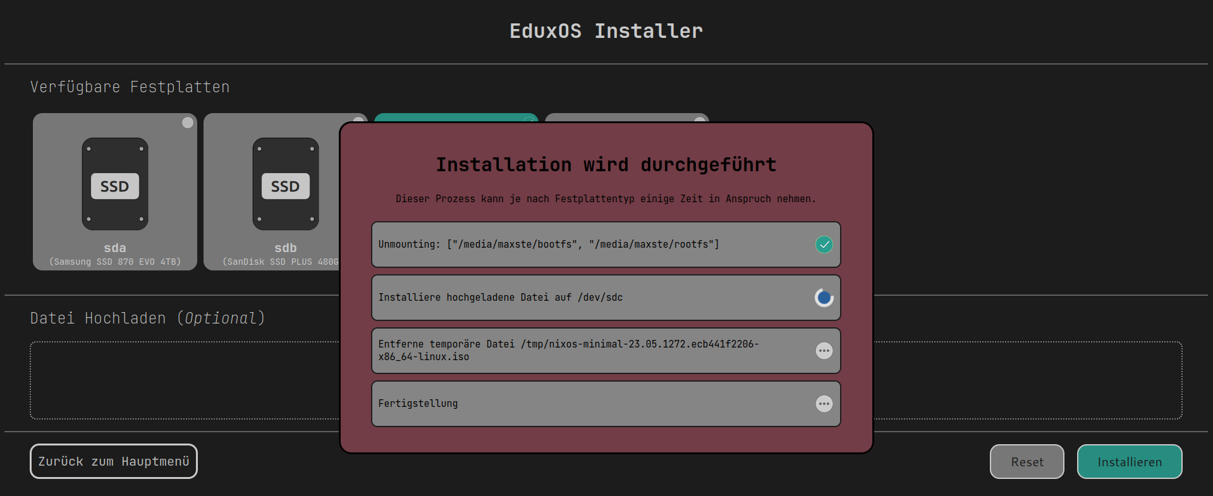The height and width of the screenshot is (496, 1213).
Task: Click the Datei Hochladen (Optional) heading
Action: (148, 318)
